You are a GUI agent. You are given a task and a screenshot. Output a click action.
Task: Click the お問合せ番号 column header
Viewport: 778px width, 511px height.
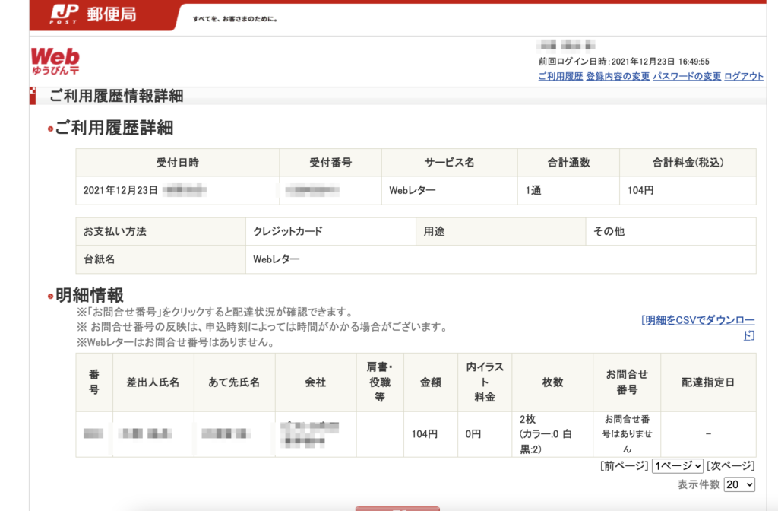(626, 382)
